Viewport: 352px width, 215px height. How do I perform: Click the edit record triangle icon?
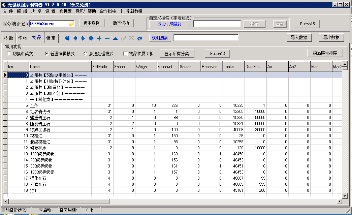[x=116, y=38]
